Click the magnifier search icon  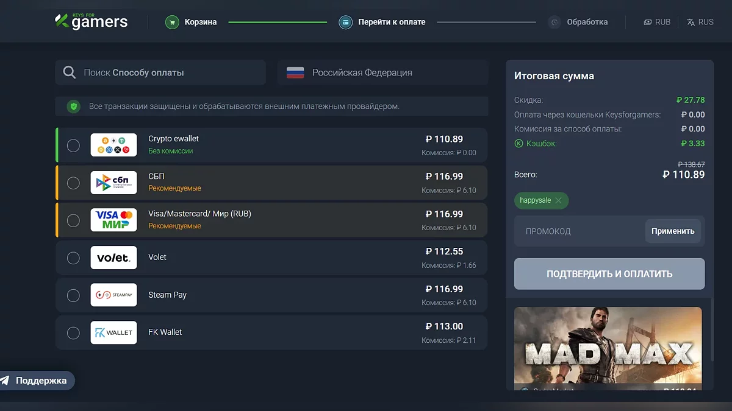pyautogui.click(x=70, y=72)
